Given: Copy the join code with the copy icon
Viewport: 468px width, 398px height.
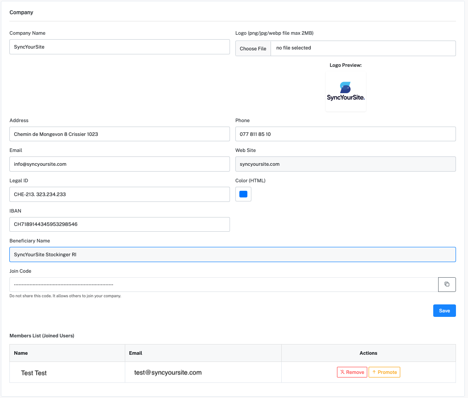Looking at the screenshot, I should click(447, 284).
